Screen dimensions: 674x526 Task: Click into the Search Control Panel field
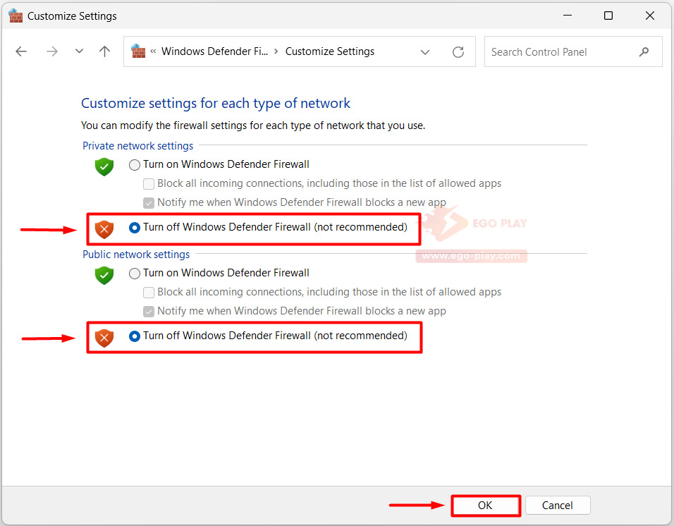click(573, 51)
